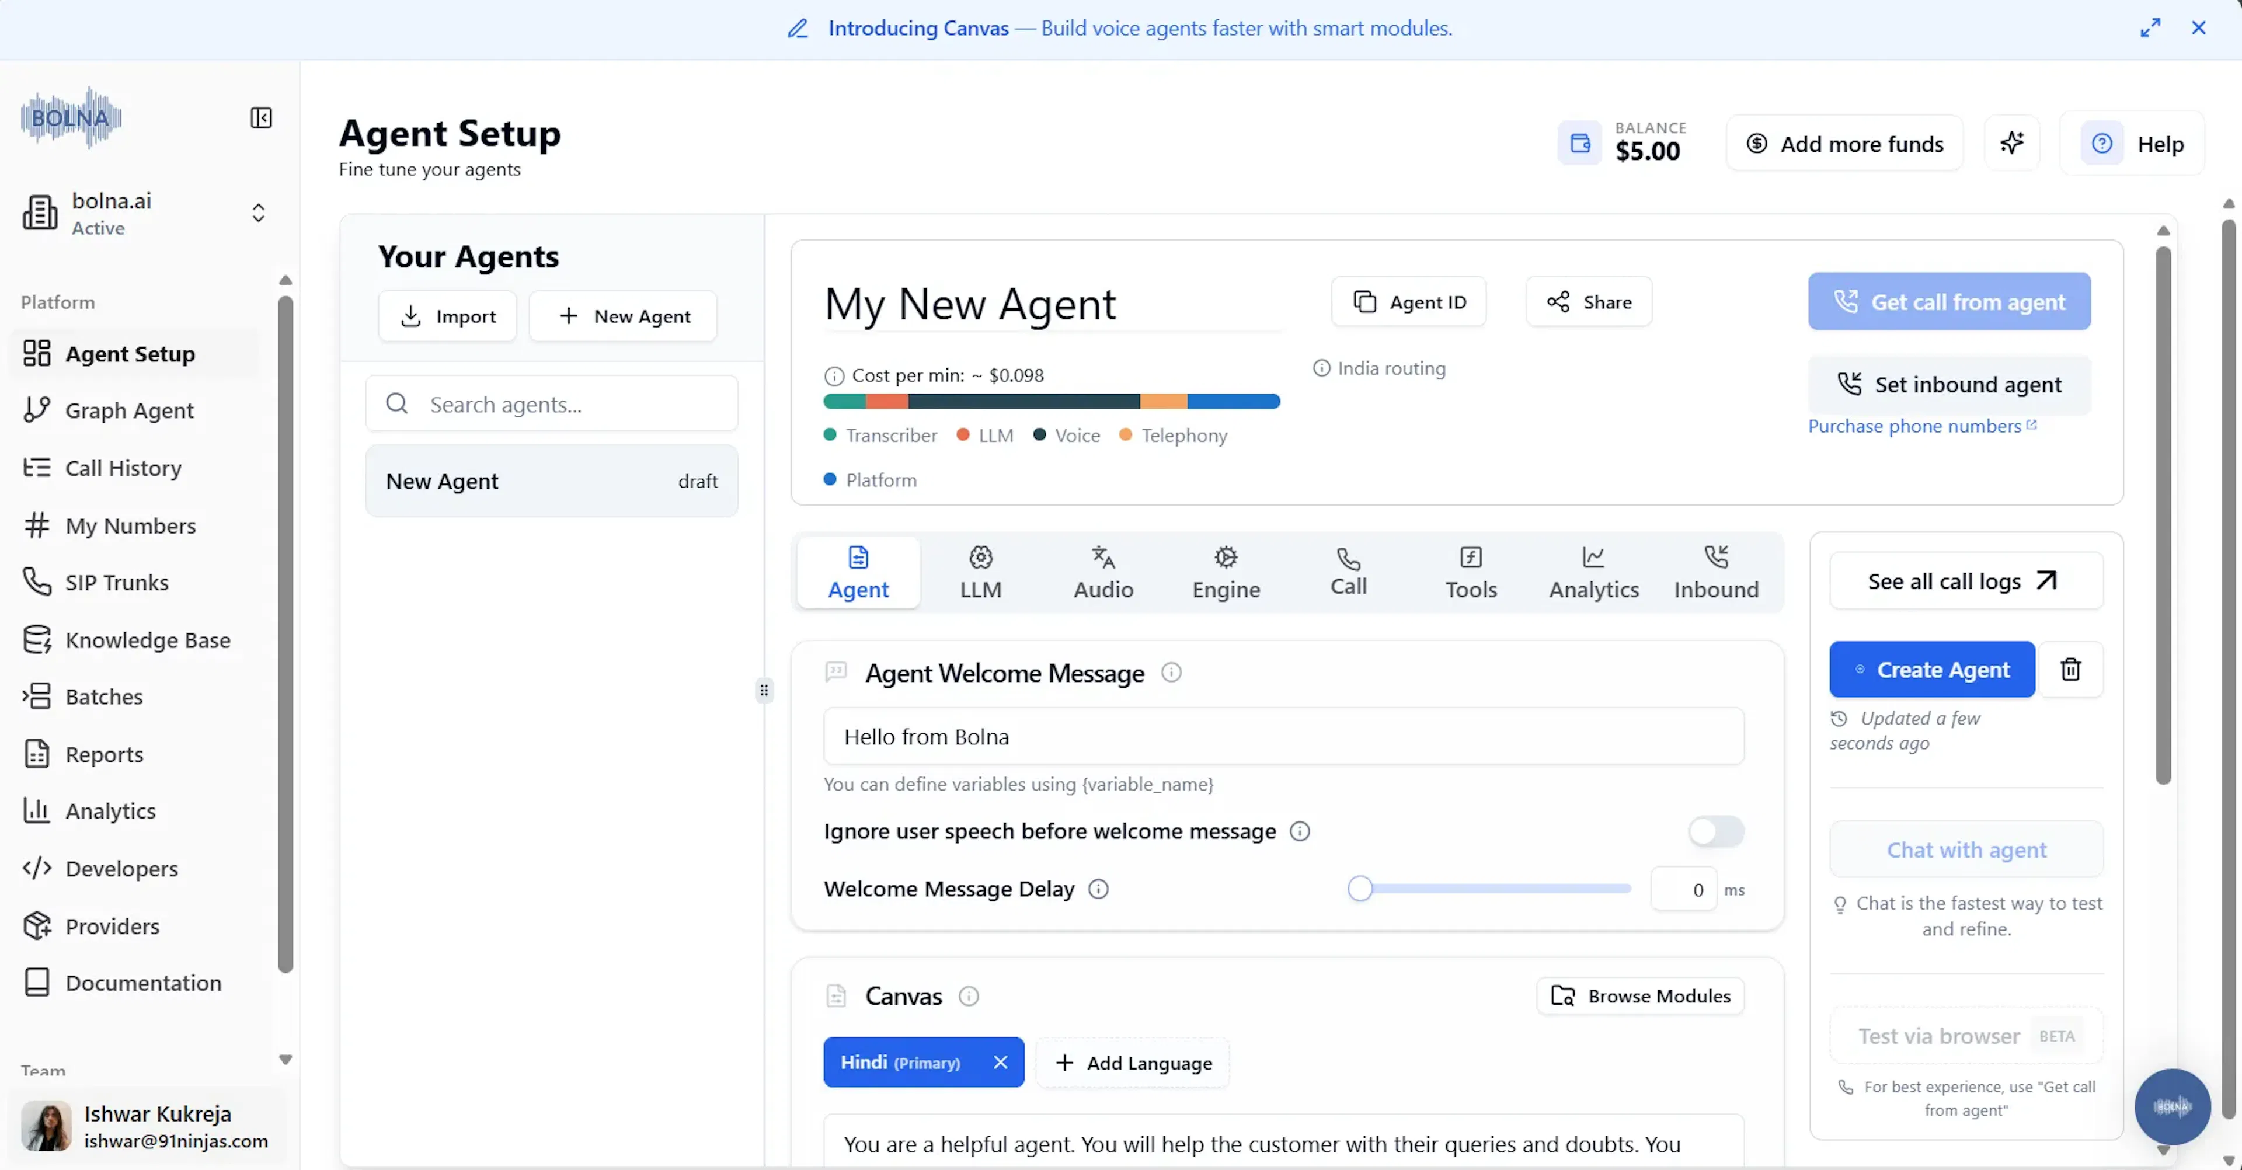2242x1170 pixels.
Task: Open My Numbers page
Action: (135, 525)
